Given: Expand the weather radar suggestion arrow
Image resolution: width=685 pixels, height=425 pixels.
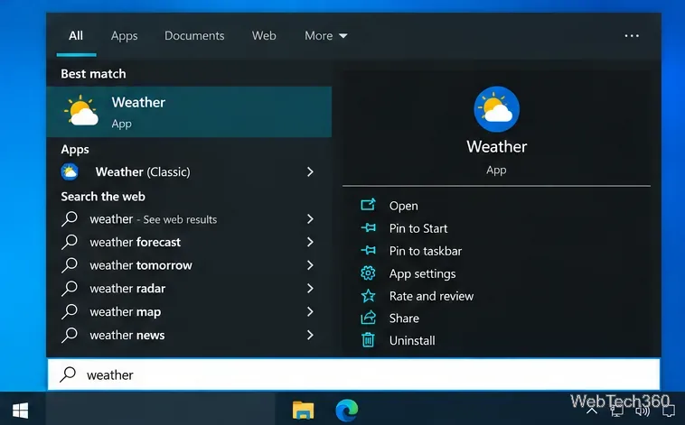Looking at the screenshot, I should tap(310, 289).
